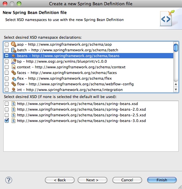Open help via question mark icon
Screen dimensions: 182x189
9,180
